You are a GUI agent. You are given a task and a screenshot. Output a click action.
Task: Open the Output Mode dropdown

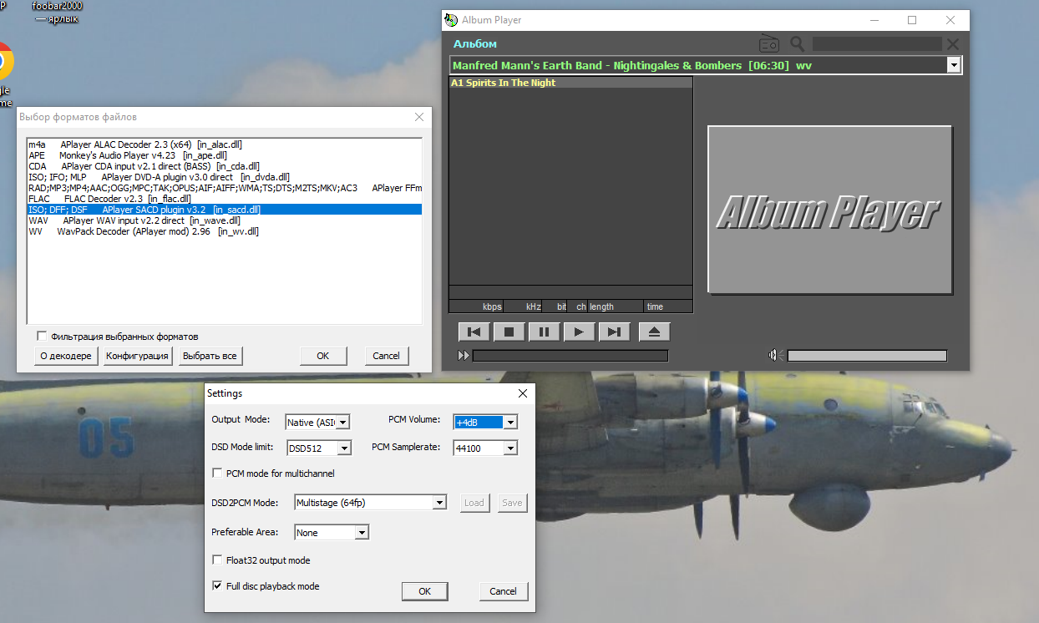(342, 423)
